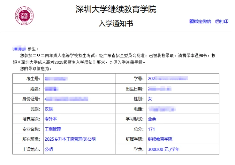
Task: Select the title 深圳大学继续教育学院
Action: coord(116,9)
